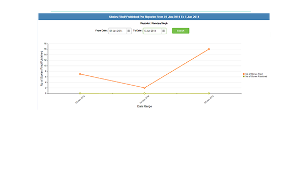Click the green Search button
The height and width of the screenshot is (187, 308).
(x=181, y=31)
